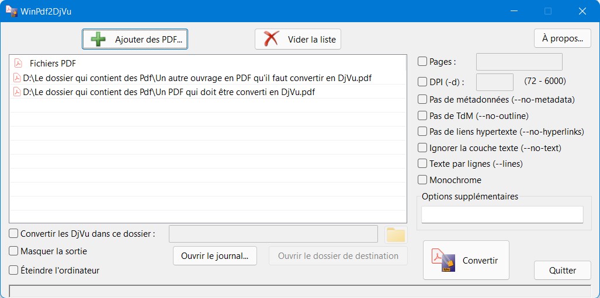Click the Fichiers PDF column header
Screen dimensions: 600x298
[x=207, y=64]
